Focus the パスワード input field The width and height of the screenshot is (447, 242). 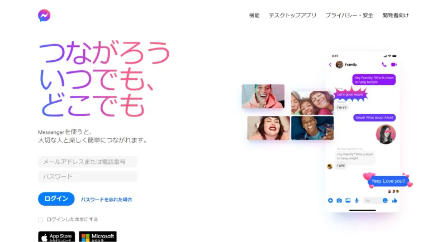tap(88, 177)
